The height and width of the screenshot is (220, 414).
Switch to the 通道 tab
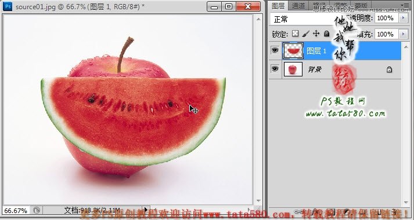298,6
